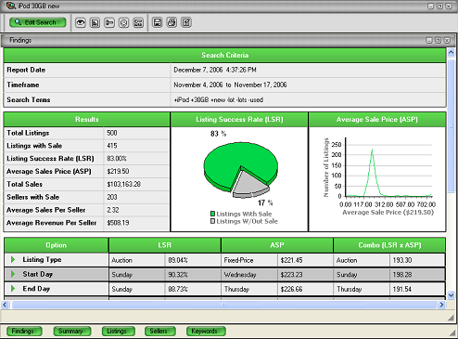Maximize the Findings panel
This screenshot has height=339, width=458.
click(439, 40)
